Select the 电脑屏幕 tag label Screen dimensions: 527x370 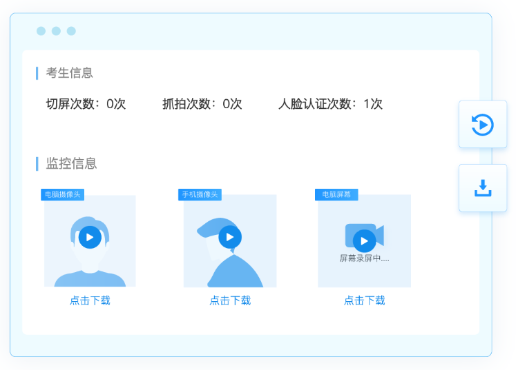coord(336,194)
